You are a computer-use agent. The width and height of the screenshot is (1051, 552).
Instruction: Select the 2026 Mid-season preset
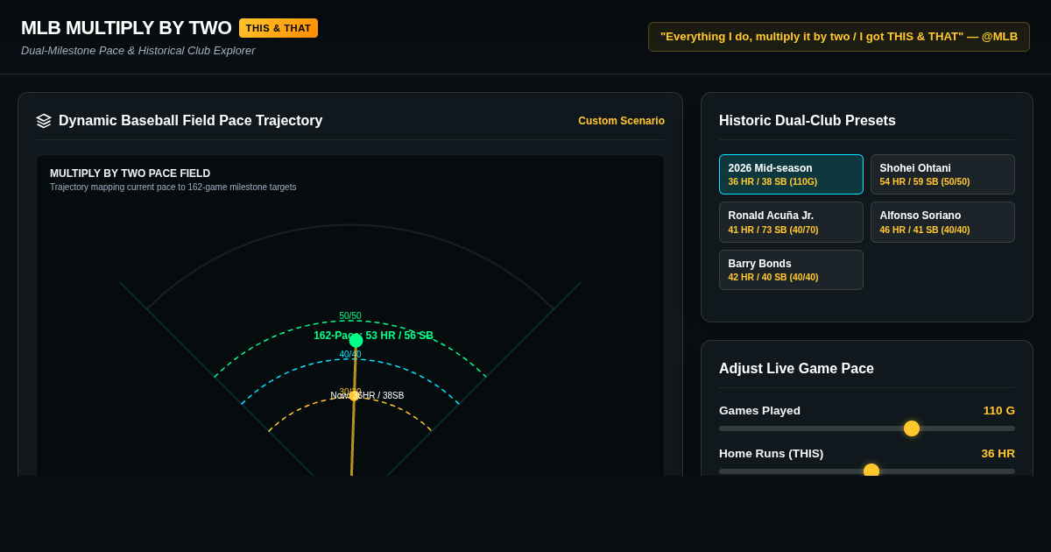[x=791, y=174]
